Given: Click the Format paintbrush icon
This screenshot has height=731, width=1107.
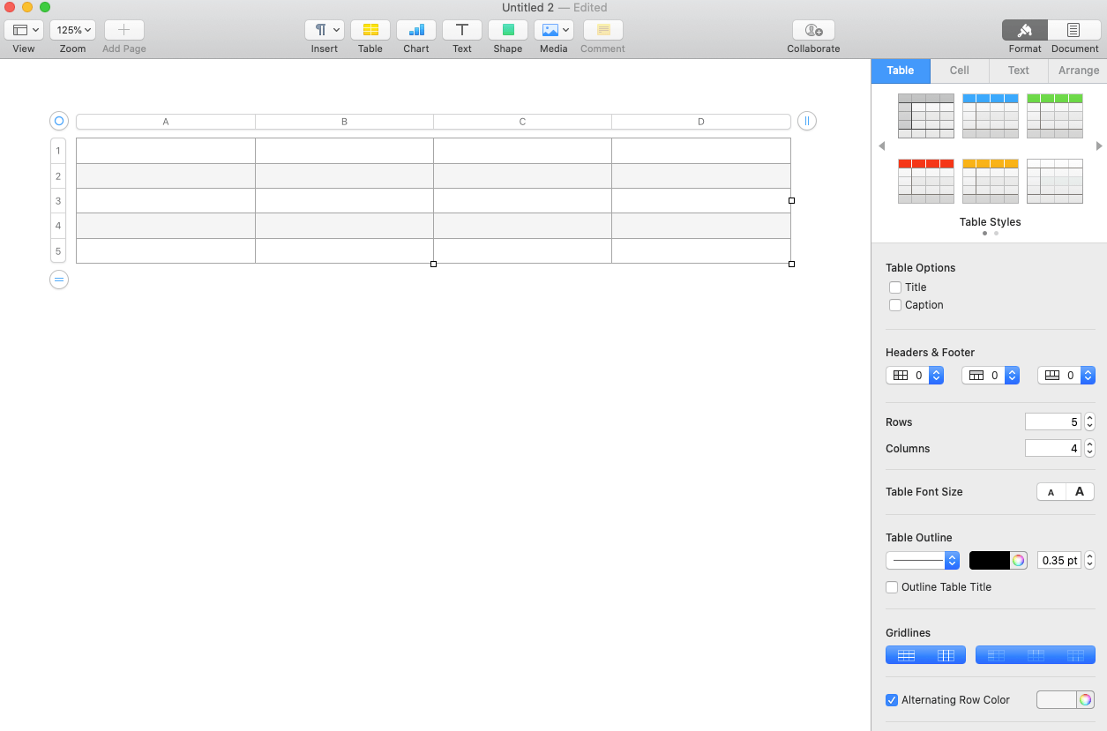Looking at the screenshot, I should (x=1024, y=30).
